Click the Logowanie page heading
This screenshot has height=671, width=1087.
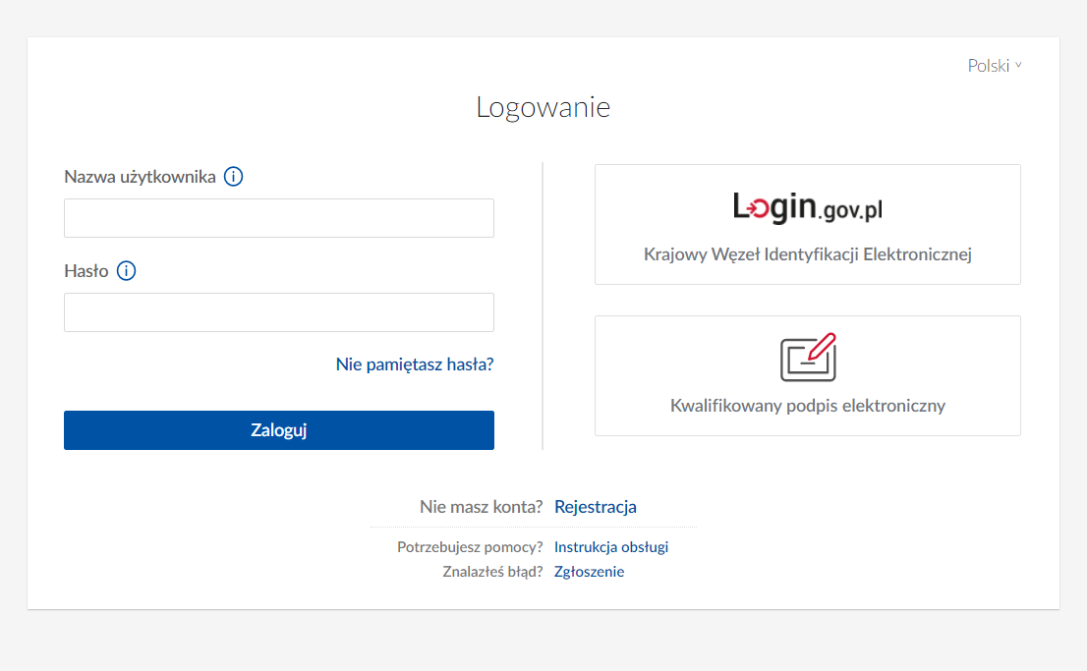coord(543,107)
